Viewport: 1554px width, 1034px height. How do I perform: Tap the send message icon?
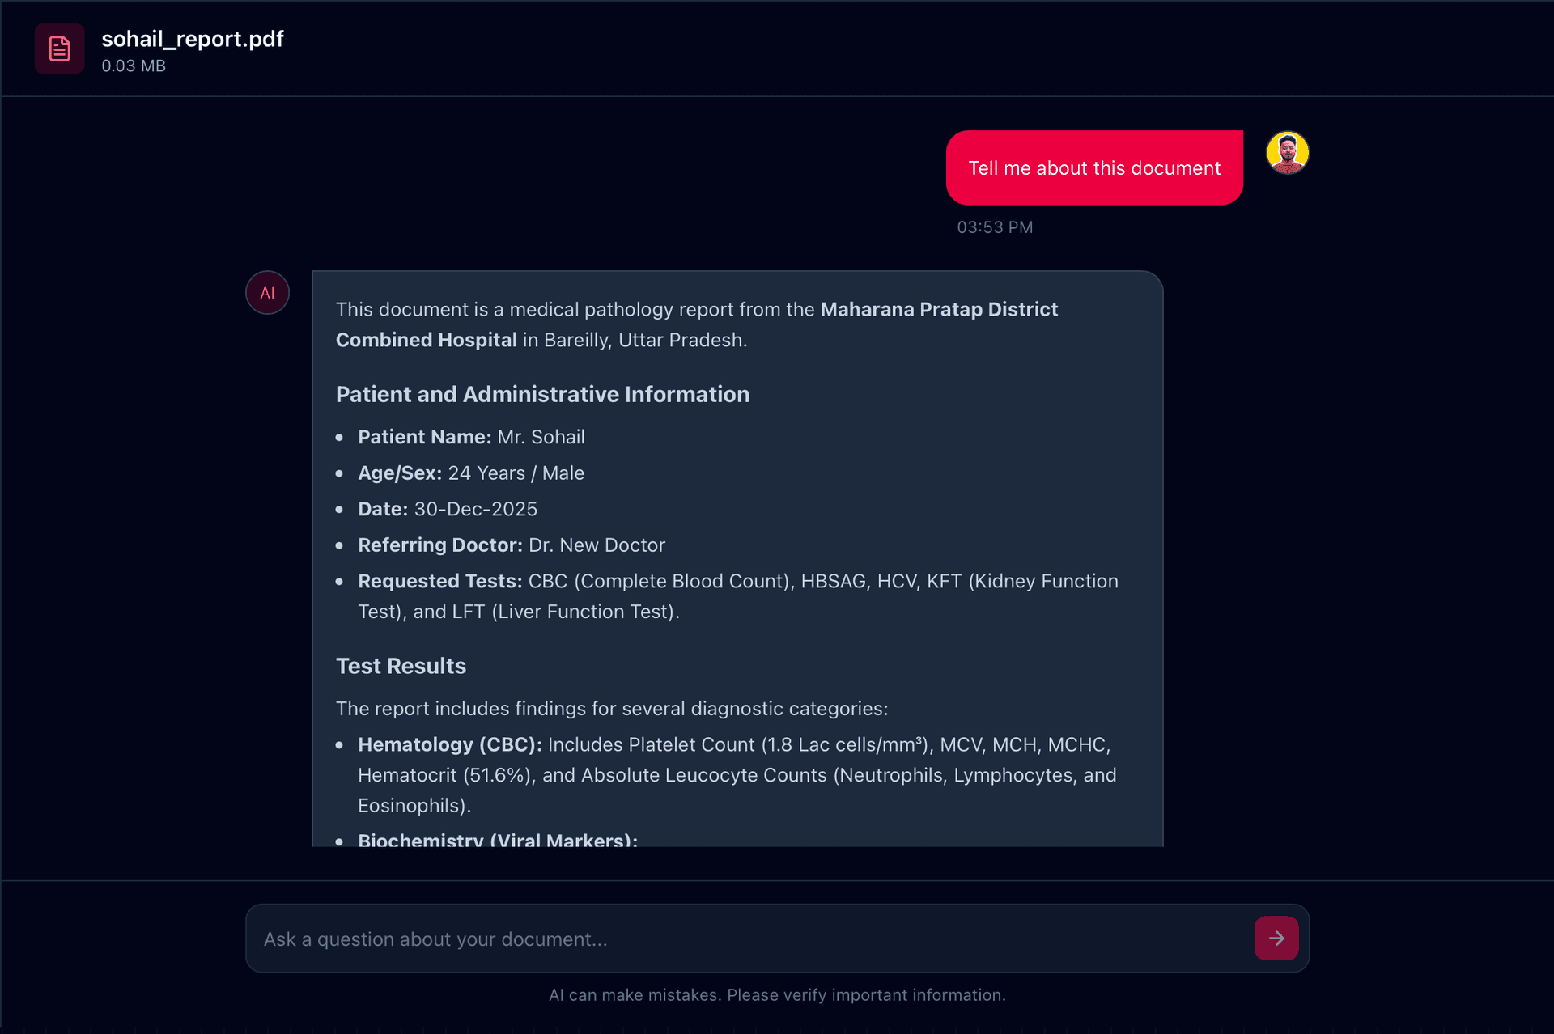(1276, 938)
